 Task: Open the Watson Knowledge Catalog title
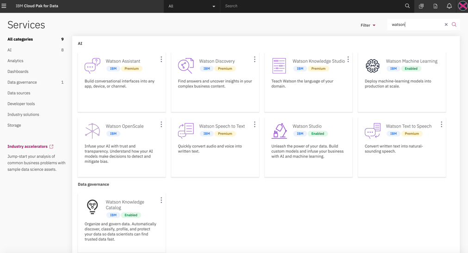(125, 205)
